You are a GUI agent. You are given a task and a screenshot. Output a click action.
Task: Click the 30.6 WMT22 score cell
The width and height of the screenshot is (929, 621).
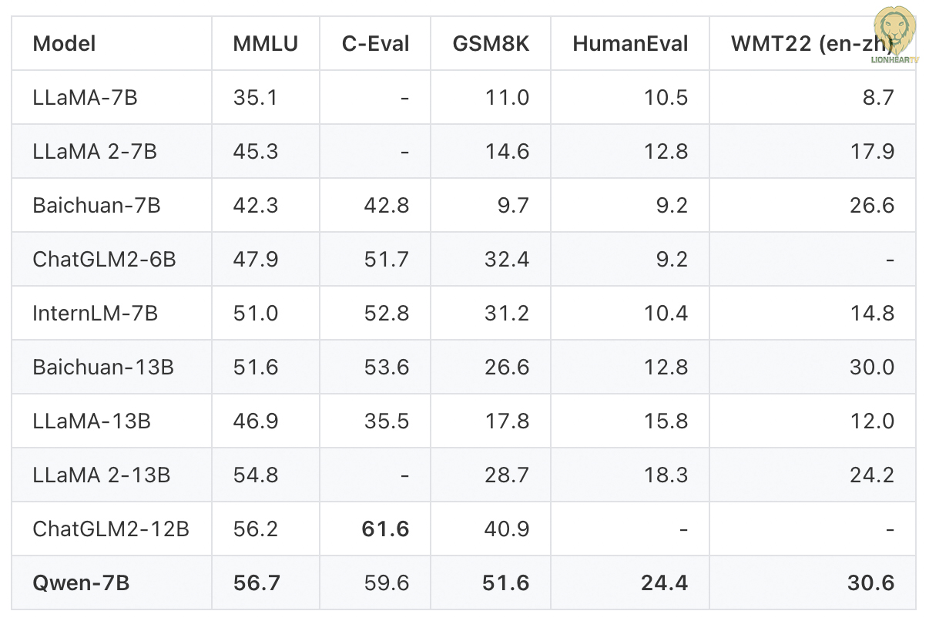point(870,582)
